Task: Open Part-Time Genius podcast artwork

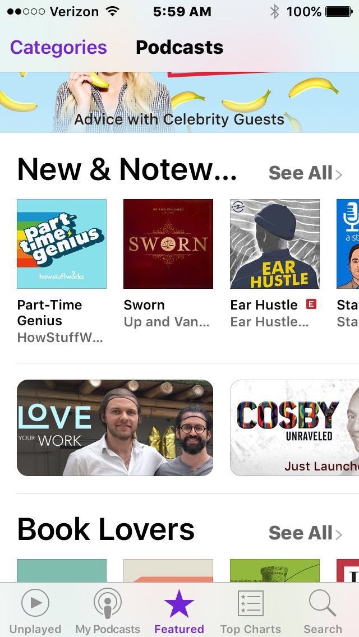Action: click(62, 244)
